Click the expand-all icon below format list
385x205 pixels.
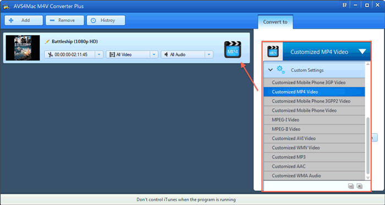click(x=360, y=186)
